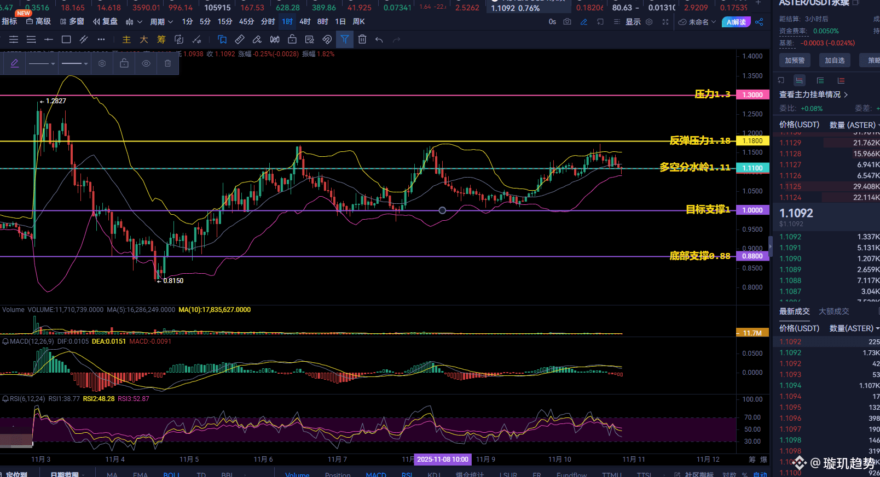Click the fullscreen expand icon
The height and width of the screenshot is (477, 880).
pos(665,22)
